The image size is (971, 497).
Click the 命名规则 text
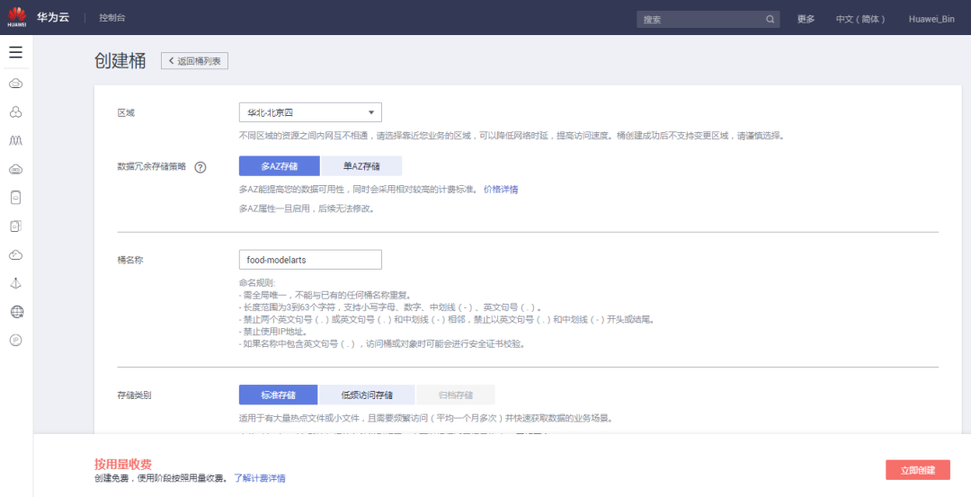256,283
